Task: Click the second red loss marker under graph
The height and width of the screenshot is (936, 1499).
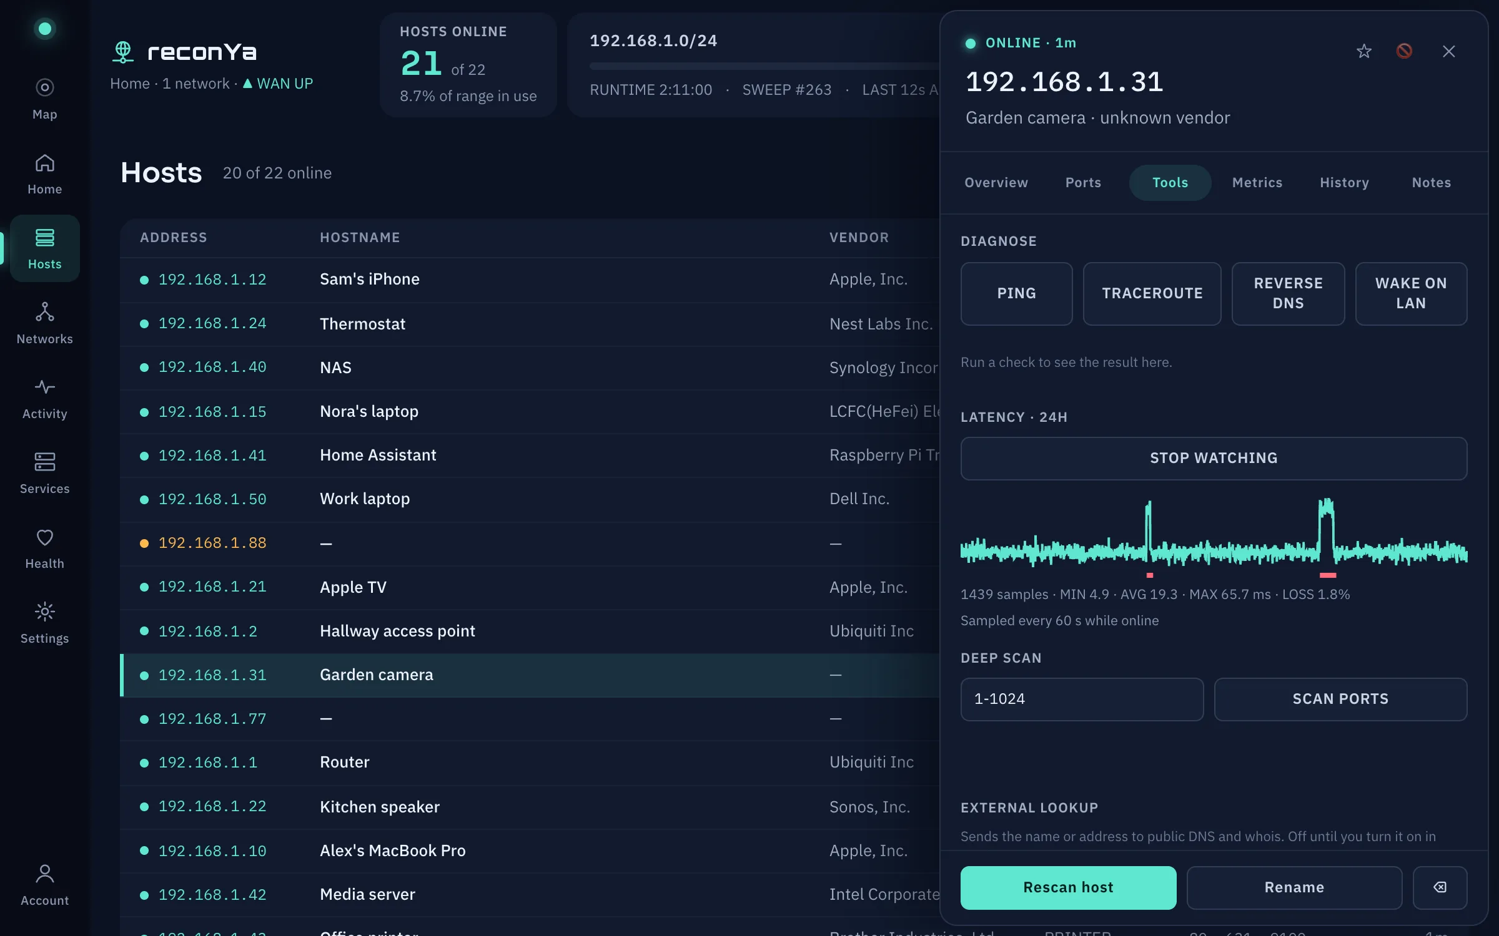Action: coord(1328,575)
